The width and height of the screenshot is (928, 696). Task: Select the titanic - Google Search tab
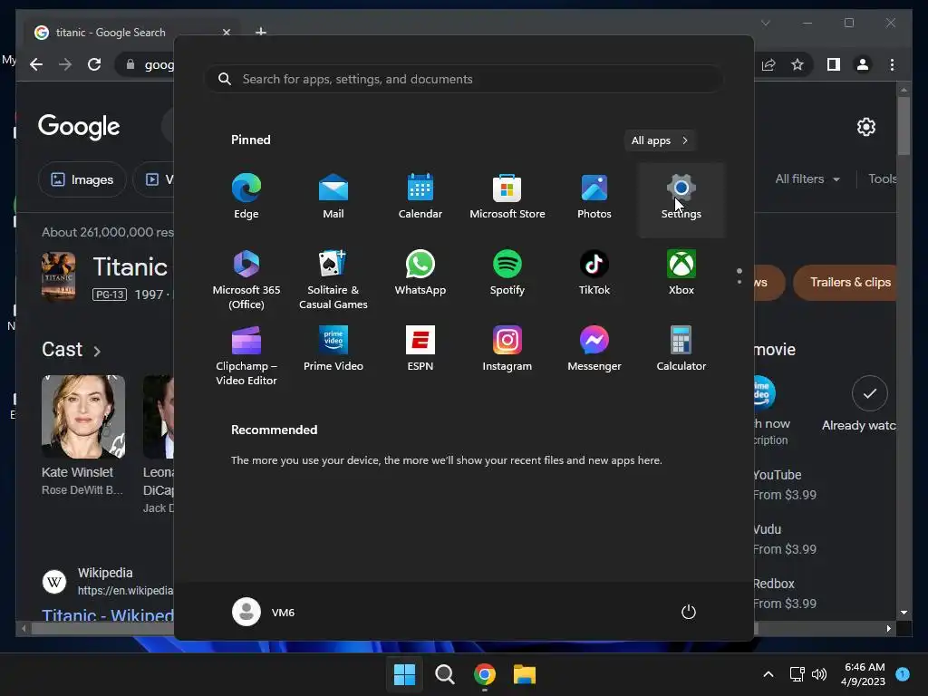point(132,33)
